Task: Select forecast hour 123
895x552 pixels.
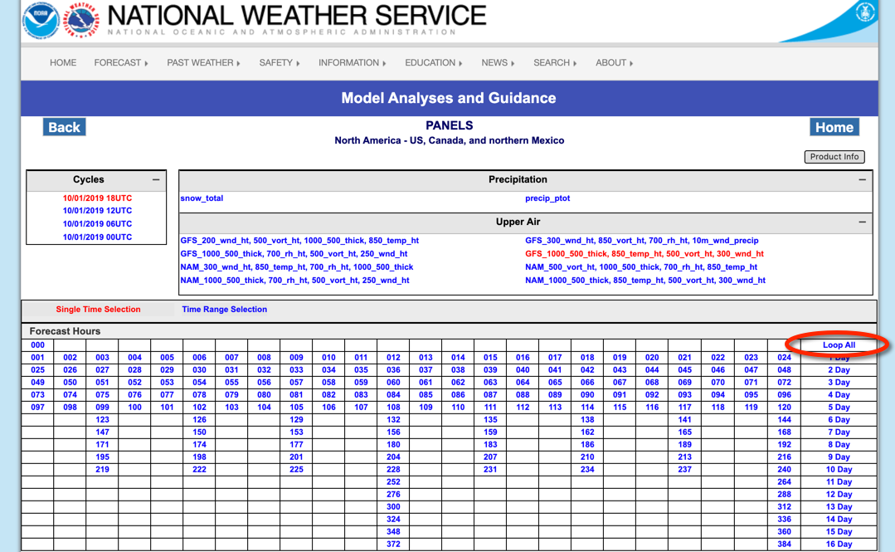Action: click(x=102, y=420)
